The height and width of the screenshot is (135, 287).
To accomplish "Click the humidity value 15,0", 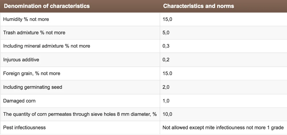I will [167, 19].
